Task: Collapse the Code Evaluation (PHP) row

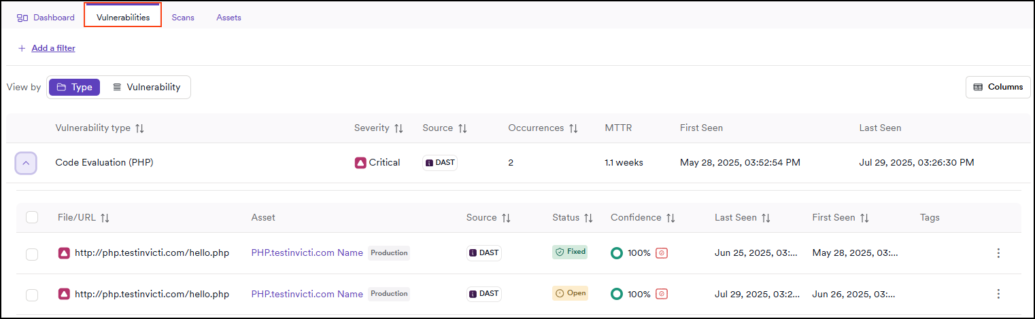Action: [26, 163]
